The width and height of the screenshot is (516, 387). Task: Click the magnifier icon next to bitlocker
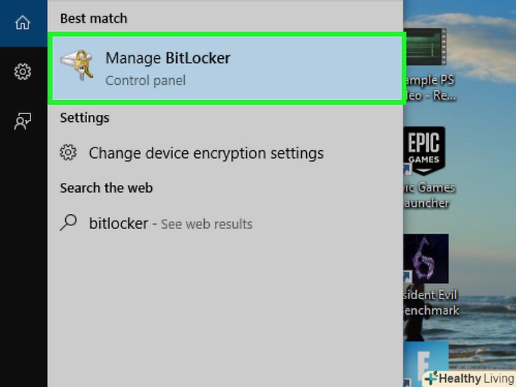(68, 223)
